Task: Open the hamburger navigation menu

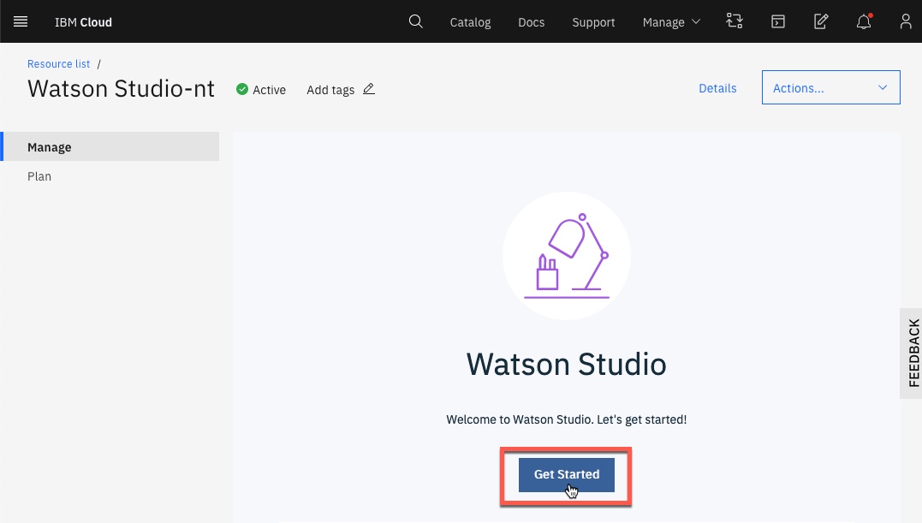Action: click(21, 21)
